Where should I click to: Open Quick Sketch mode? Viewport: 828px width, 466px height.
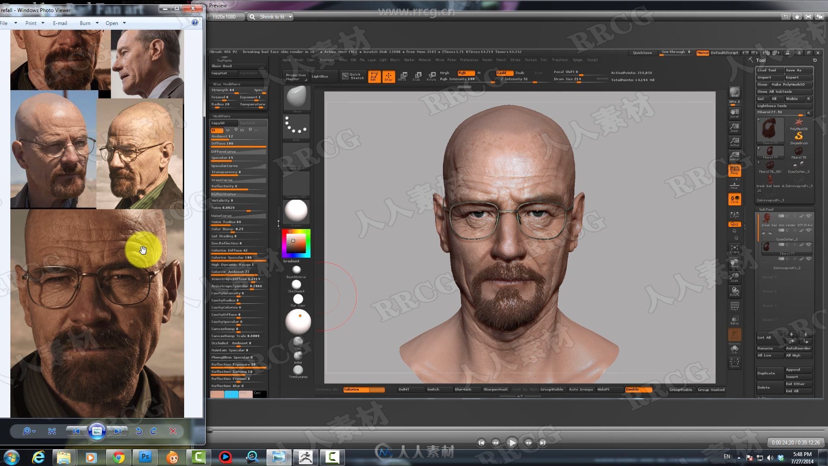pos(353,76)
